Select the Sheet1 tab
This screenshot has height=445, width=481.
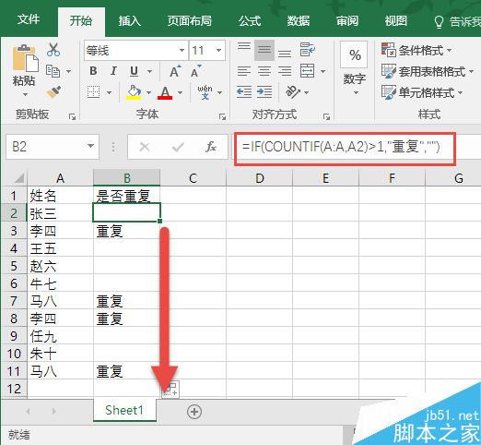point(124,410)
